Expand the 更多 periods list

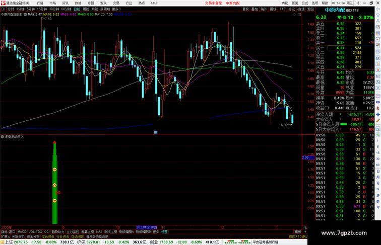click(116, 9)
